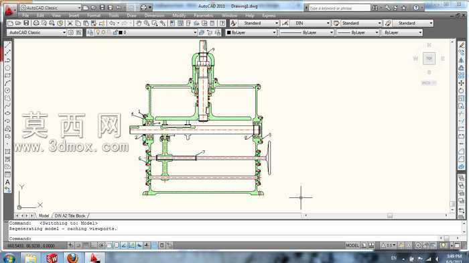The width and height of the screenshot is (469, 263).
Task: Click the Table Style icon
Action: point(336,23)
